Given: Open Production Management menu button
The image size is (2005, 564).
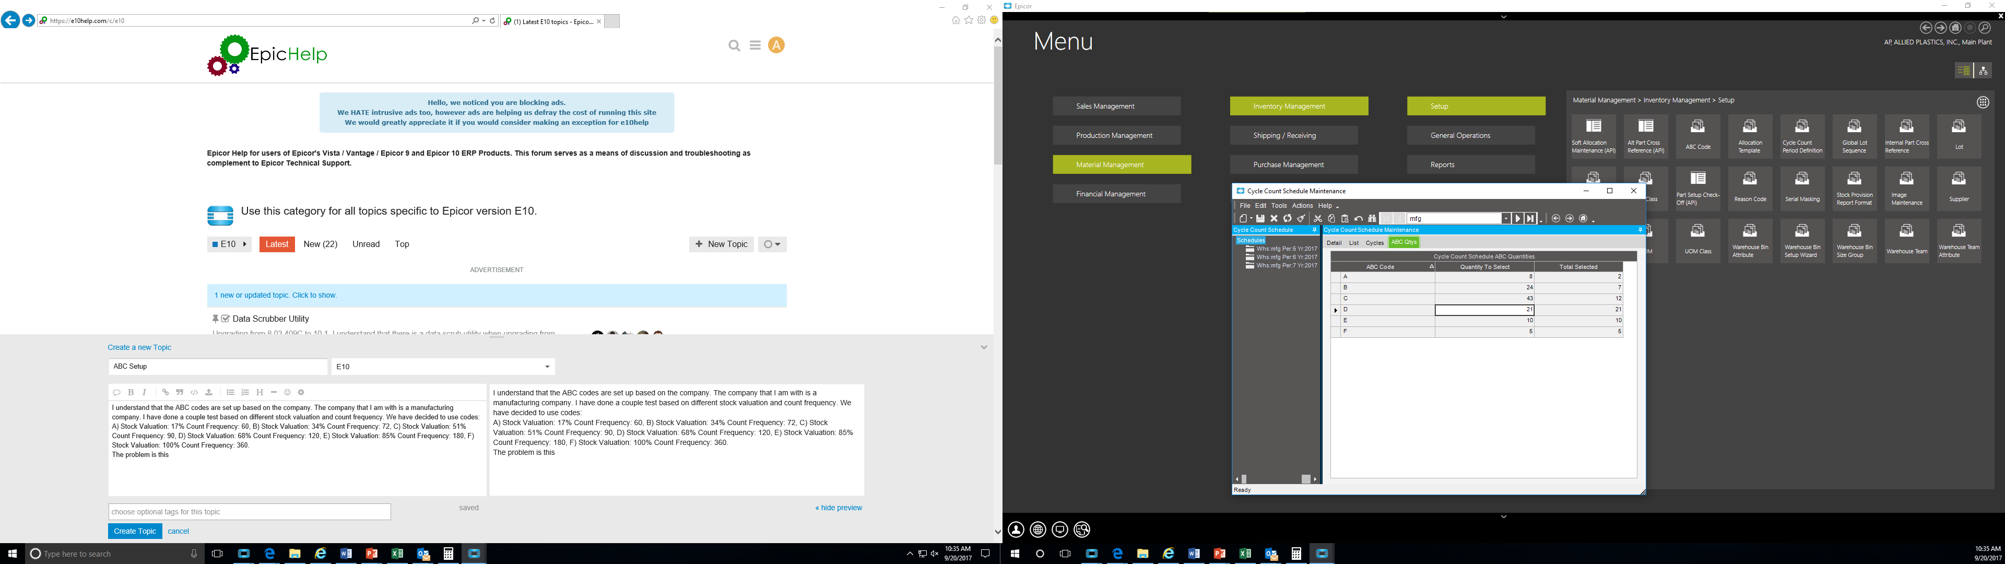Looking at the screenshot, I should [1116, 136].
